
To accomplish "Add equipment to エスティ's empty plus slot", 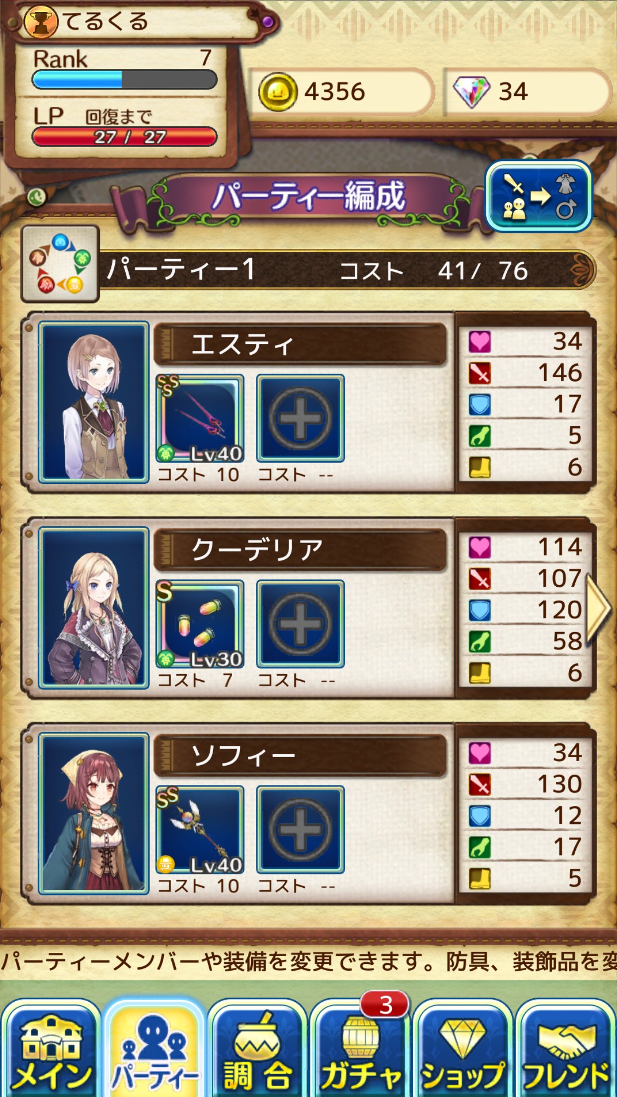I will pyautogui.click(x=301, y=418).
